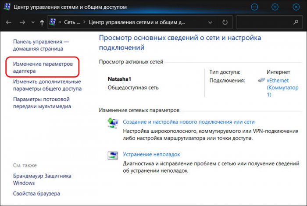307x206 pixels.
Task: Open Панель управления домашняя страница link
Action: 41,45
